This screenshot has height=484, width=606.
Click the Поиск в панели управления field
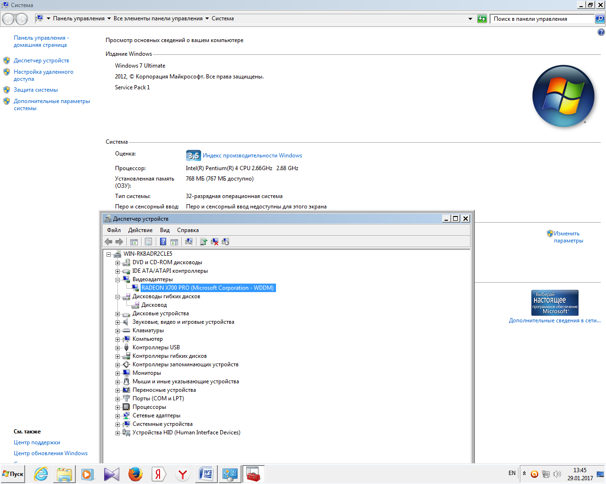(x=542, y=19)
